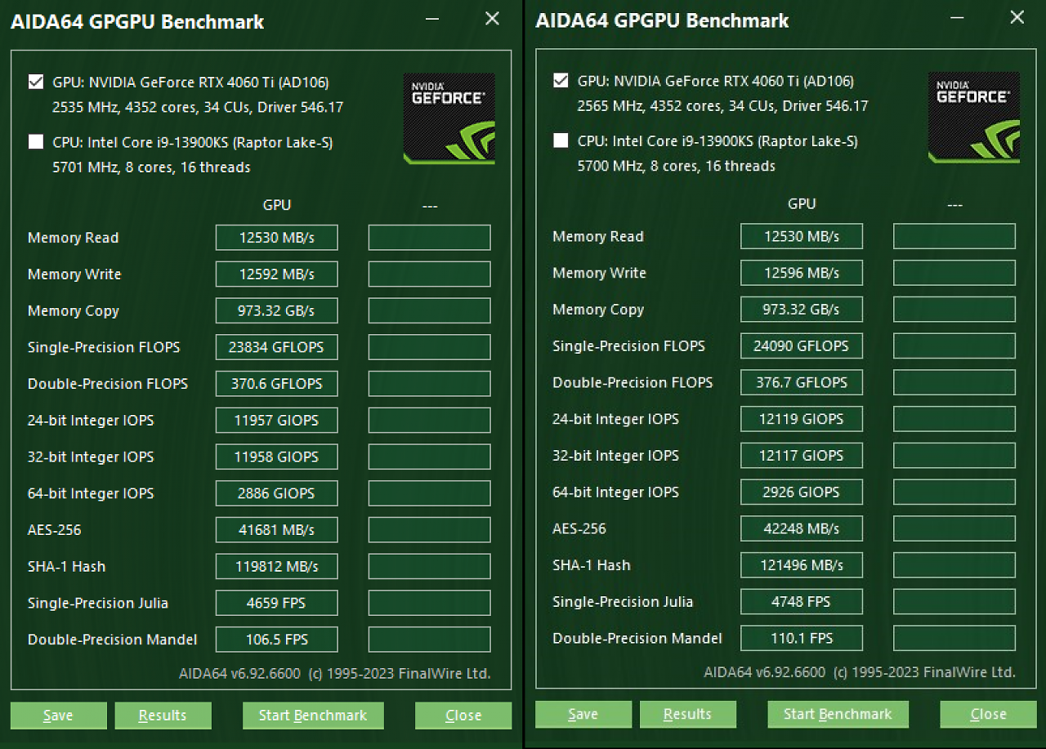Select 121496 MB/s SHA-1 Hash value

point(802,564)
